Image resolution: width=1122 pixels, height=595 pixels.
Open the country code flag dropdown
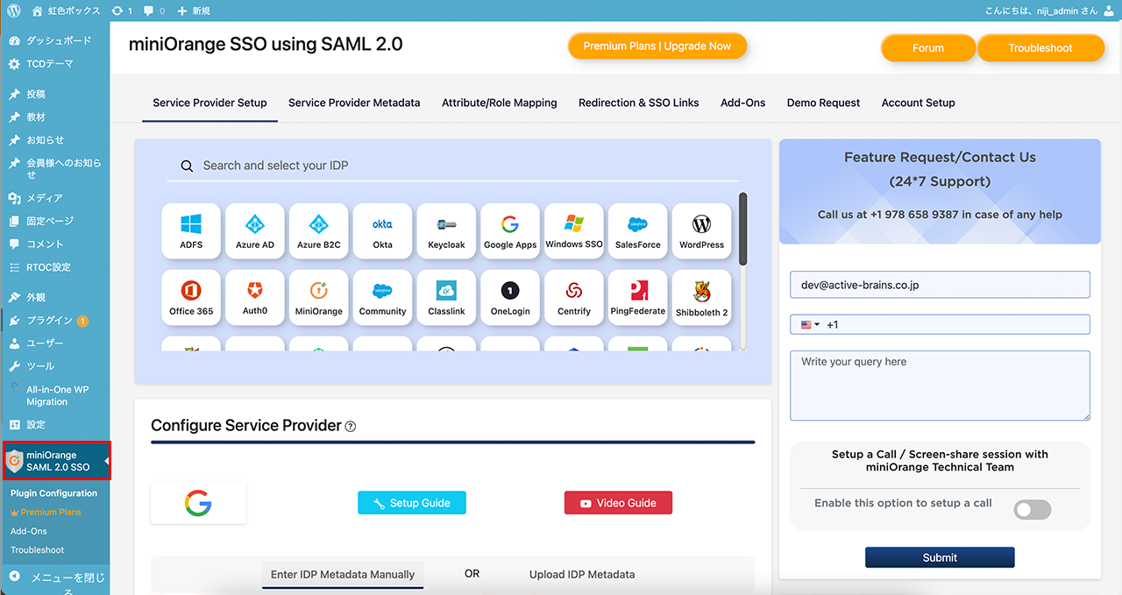pyautogui.click(x=810, y=324)
